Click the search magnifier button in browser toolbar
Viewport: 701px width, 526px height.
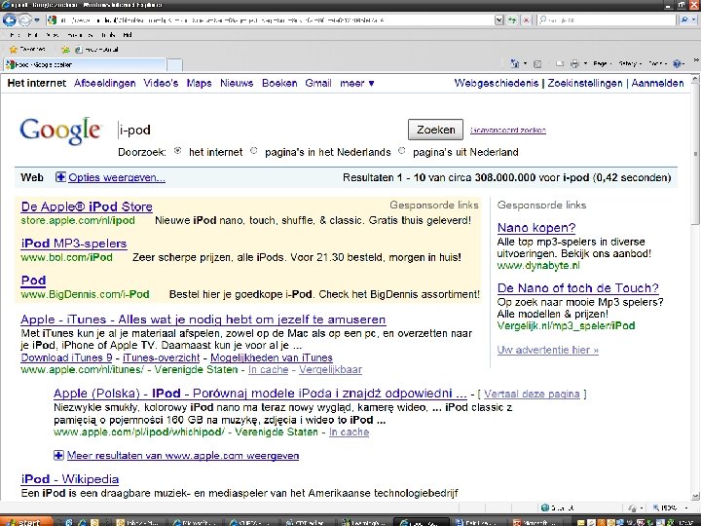[x=683, y=20]
